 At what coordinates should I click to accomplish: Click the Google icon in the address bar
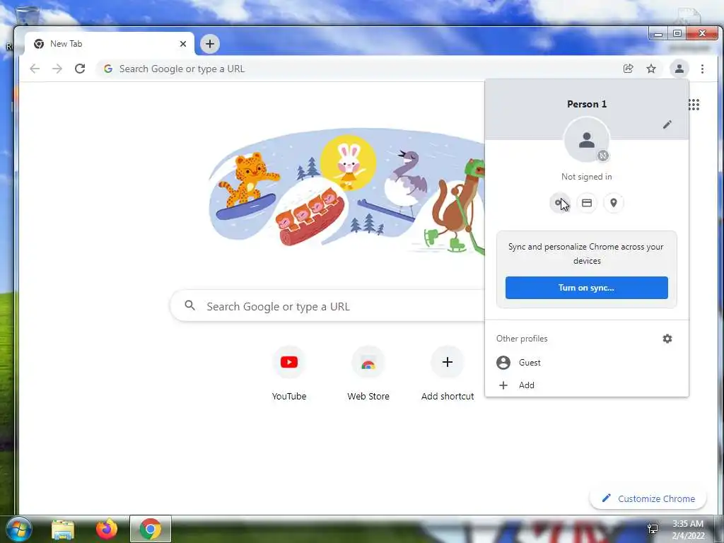click(108, 69)
